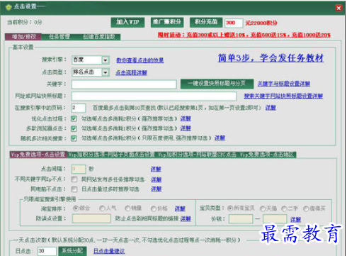Switch to the 任务管理 tab
The image size is (347, 256).
click(x=59, y=37)
